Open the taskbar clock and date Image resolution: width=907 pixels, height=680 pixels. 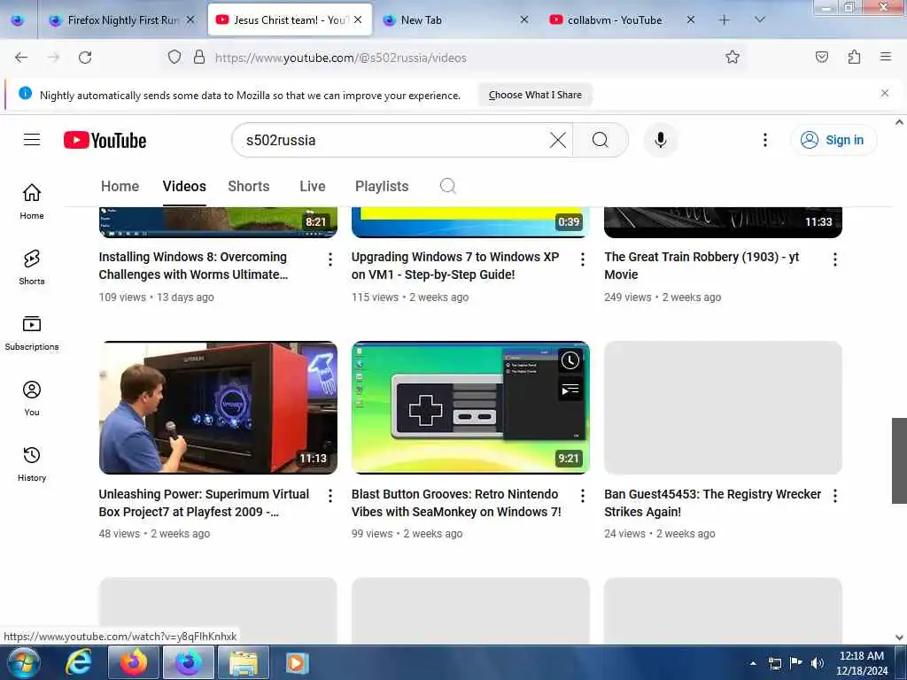point(861,663)
